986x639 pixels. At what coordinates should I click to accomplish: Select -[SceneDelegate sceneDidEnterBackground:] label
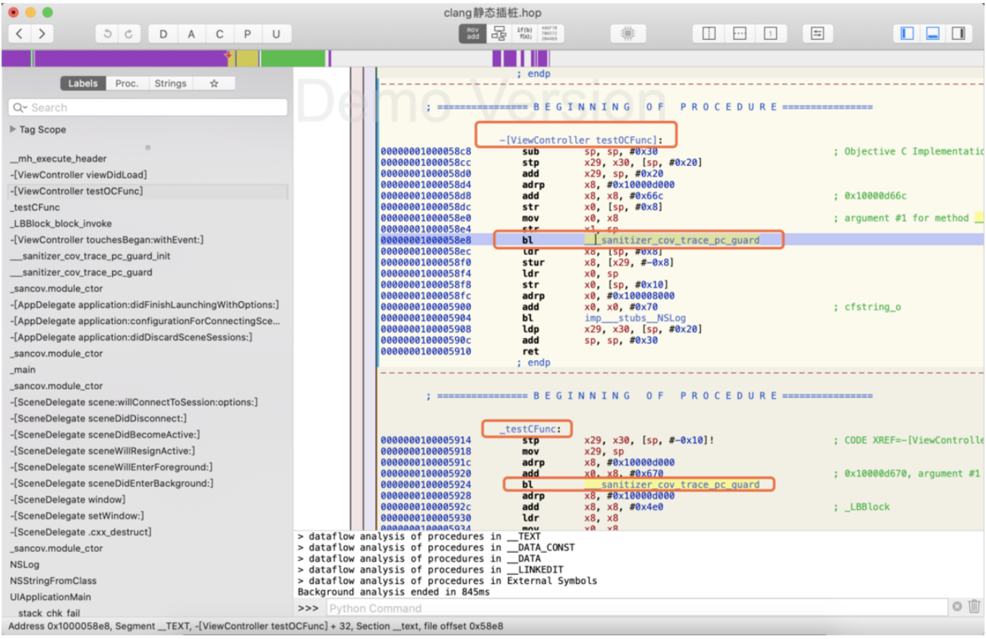point(111,483)
